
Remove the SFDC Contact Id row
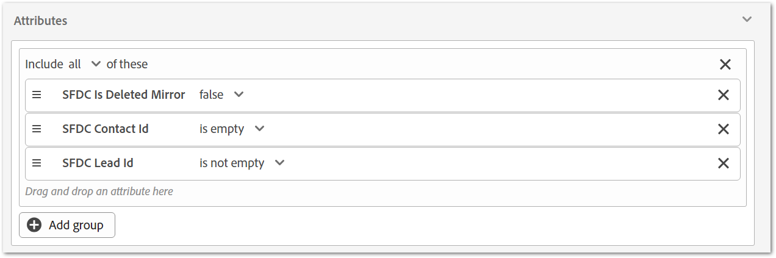(x=724, y=129)
